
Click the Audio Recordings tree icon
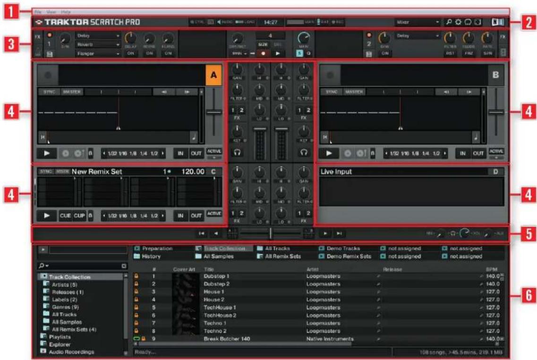click(x=43, y=351)
